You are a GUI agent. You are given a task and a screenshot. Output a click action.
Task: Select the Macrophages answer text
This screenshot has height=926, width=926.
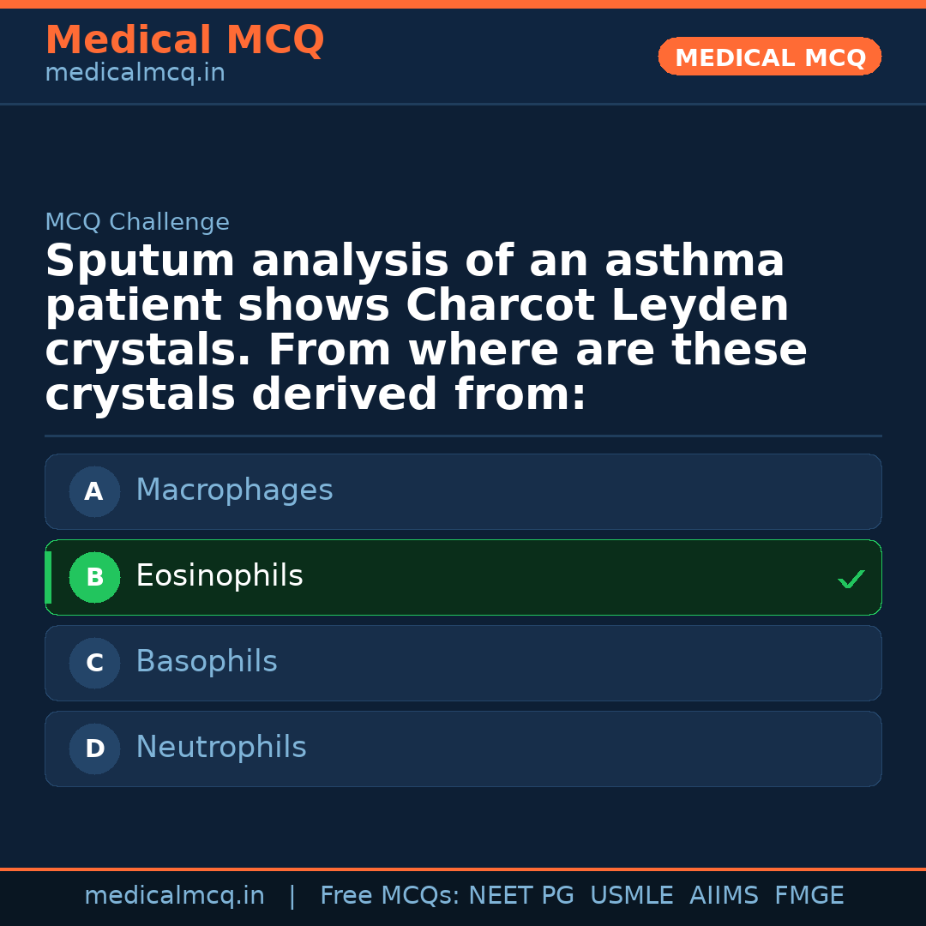234,490
